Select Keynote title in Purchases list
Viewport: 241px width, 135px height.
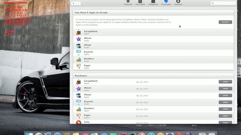pyautogui.click(x=88, y=102)
